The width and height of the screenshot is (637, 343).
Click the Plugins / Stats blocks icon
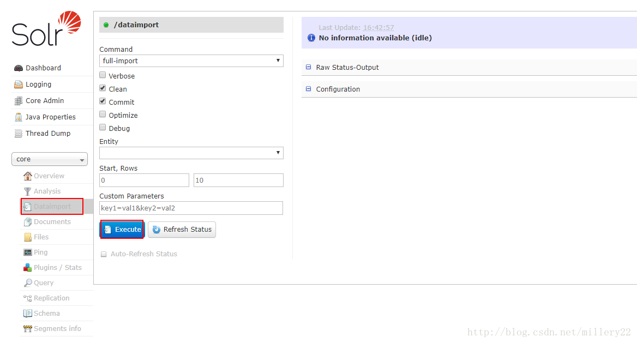pos(28,268)
